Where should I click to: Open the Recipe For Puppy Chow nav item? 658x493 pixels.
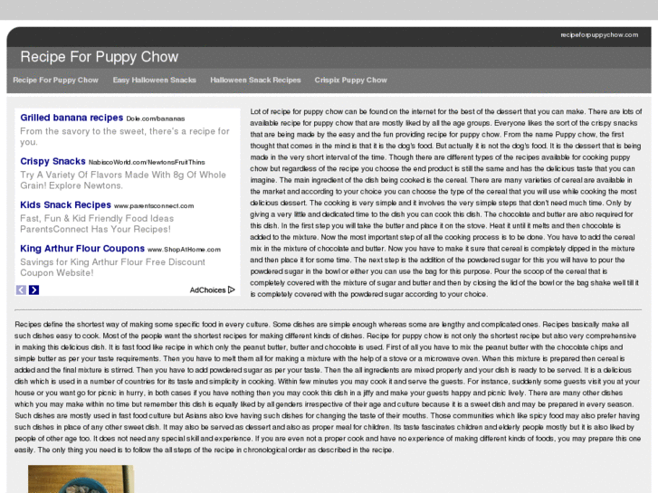pos(55,81)
